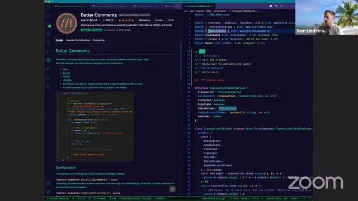The image size is (358, 201).
Task: Click the second green extension action button
Action: 97,30
